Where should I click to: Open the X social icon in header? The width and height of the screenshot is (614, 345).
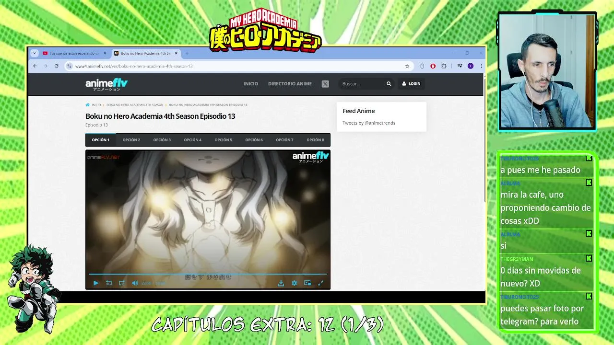pyautogui.click(x=325, y=84)
